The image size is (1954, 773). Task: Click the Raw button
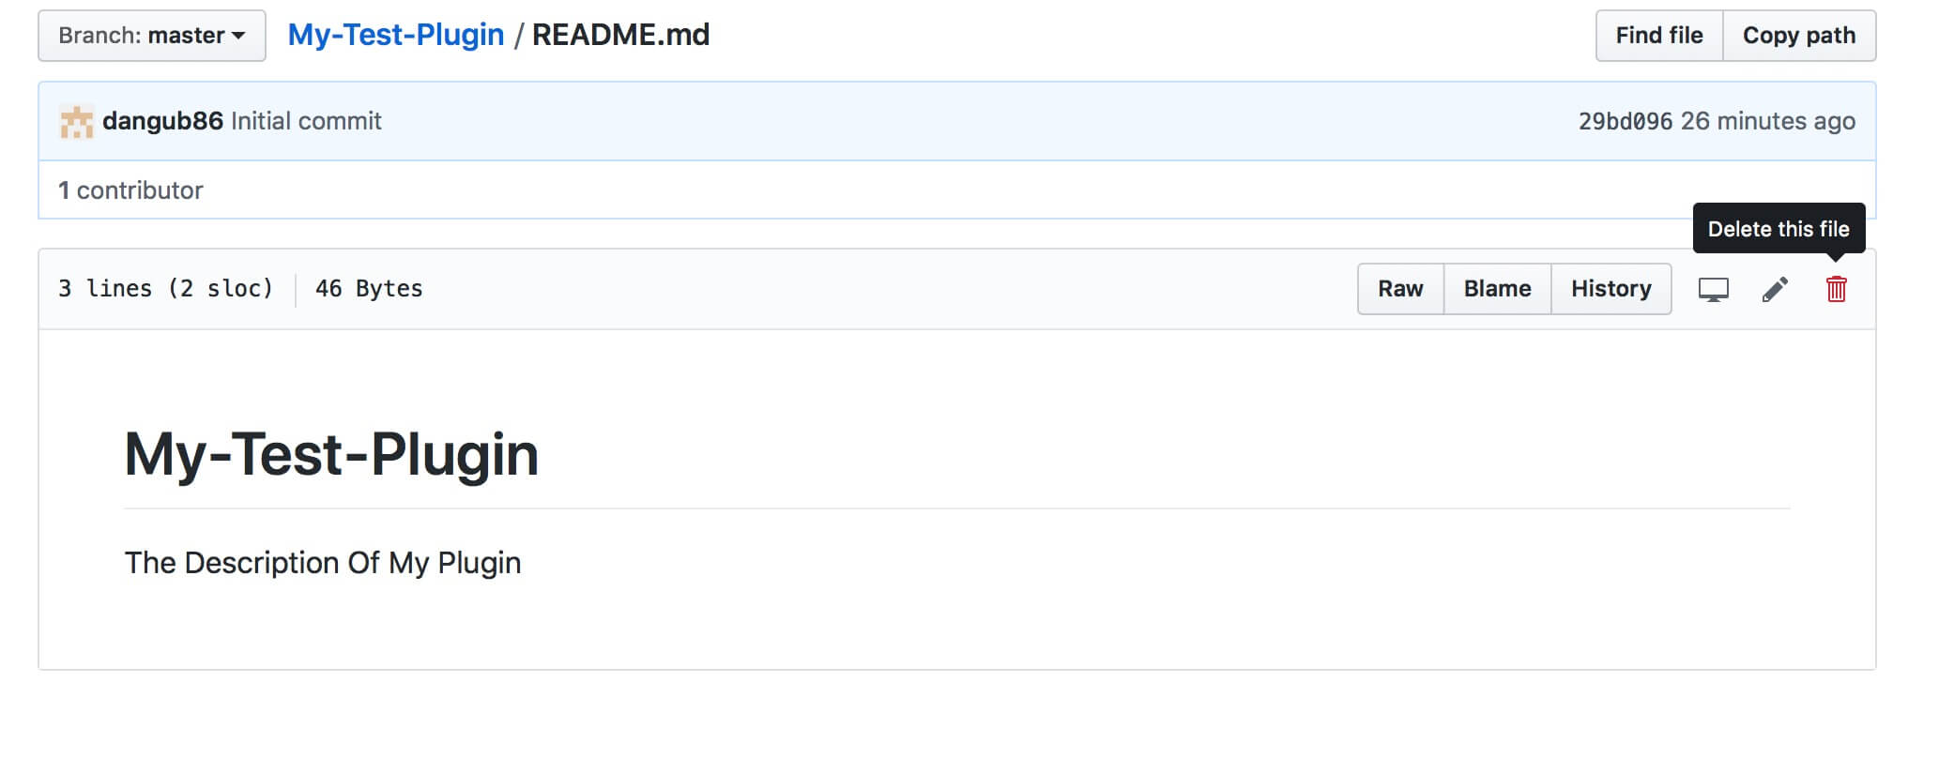pos(1400,289)
